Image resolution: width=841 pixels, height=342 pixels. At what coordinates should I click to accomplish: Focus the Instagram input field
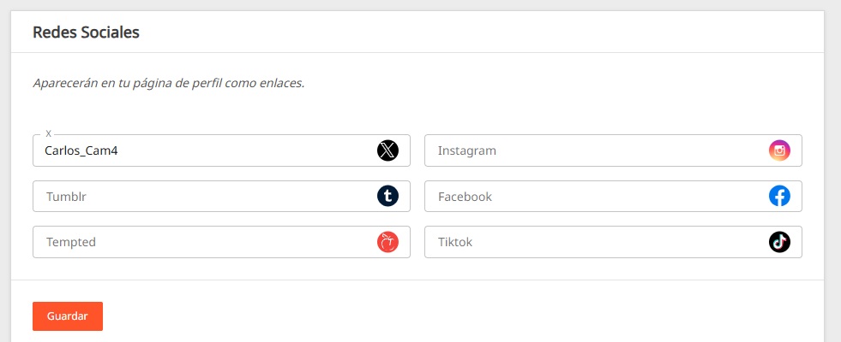point(613,150)
